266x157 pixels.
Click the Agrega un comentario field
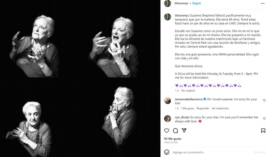(209, 152)
